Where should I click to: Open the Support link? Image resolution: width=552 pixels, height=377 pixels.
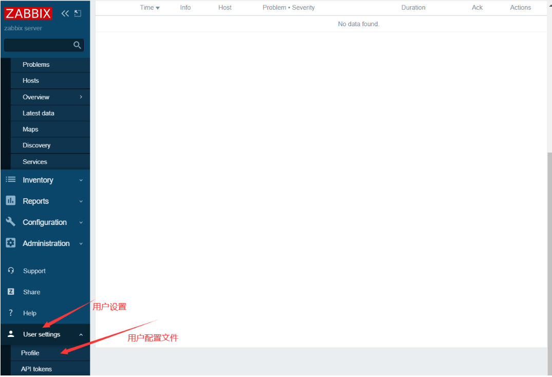point(34,271)
